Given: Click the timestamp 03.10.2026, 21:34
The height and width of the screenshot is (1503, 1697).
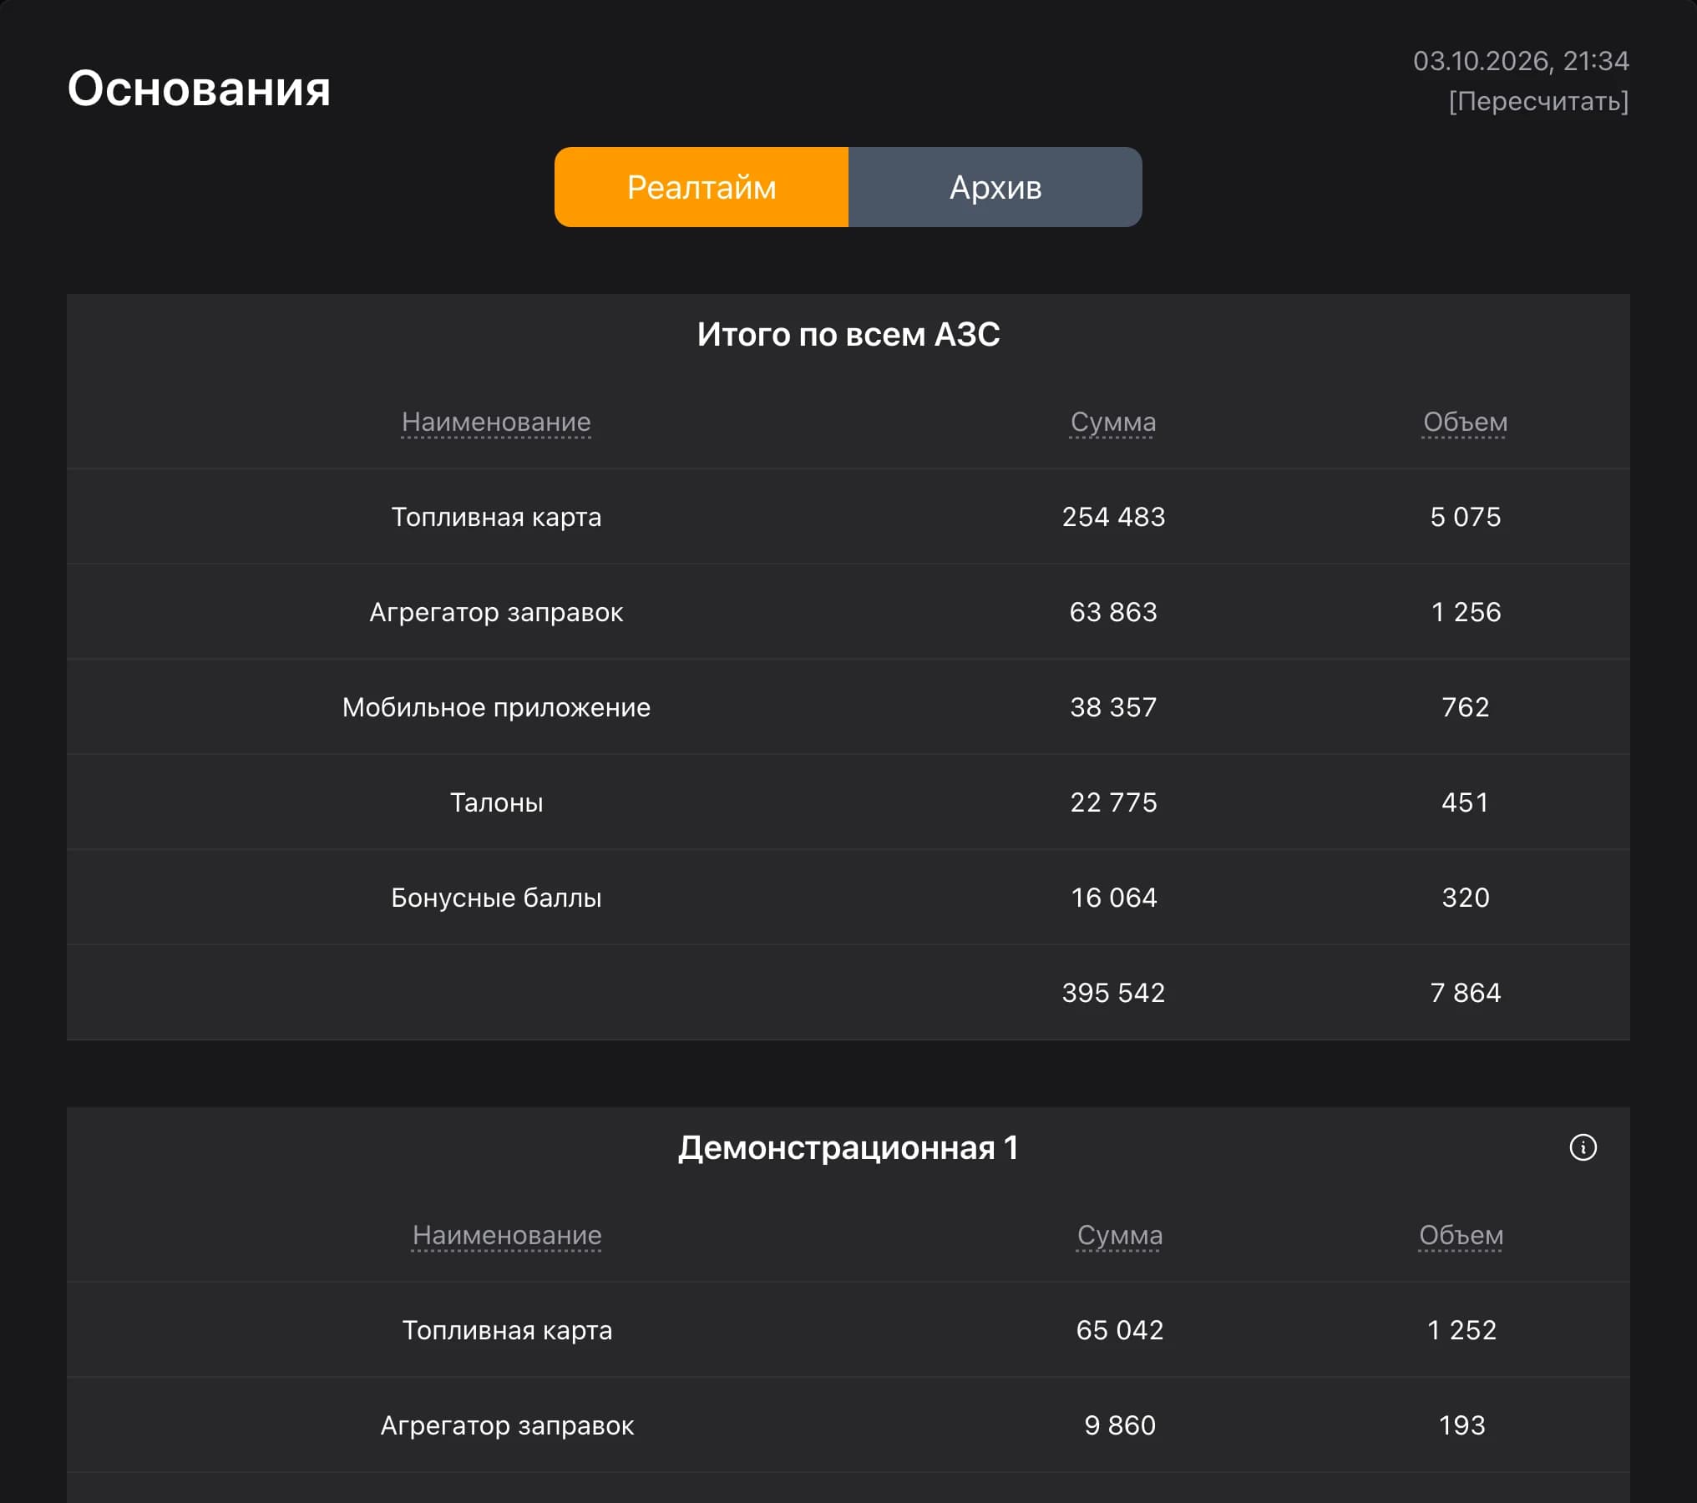Looking at the screenshot, I should coord(1521,61).
